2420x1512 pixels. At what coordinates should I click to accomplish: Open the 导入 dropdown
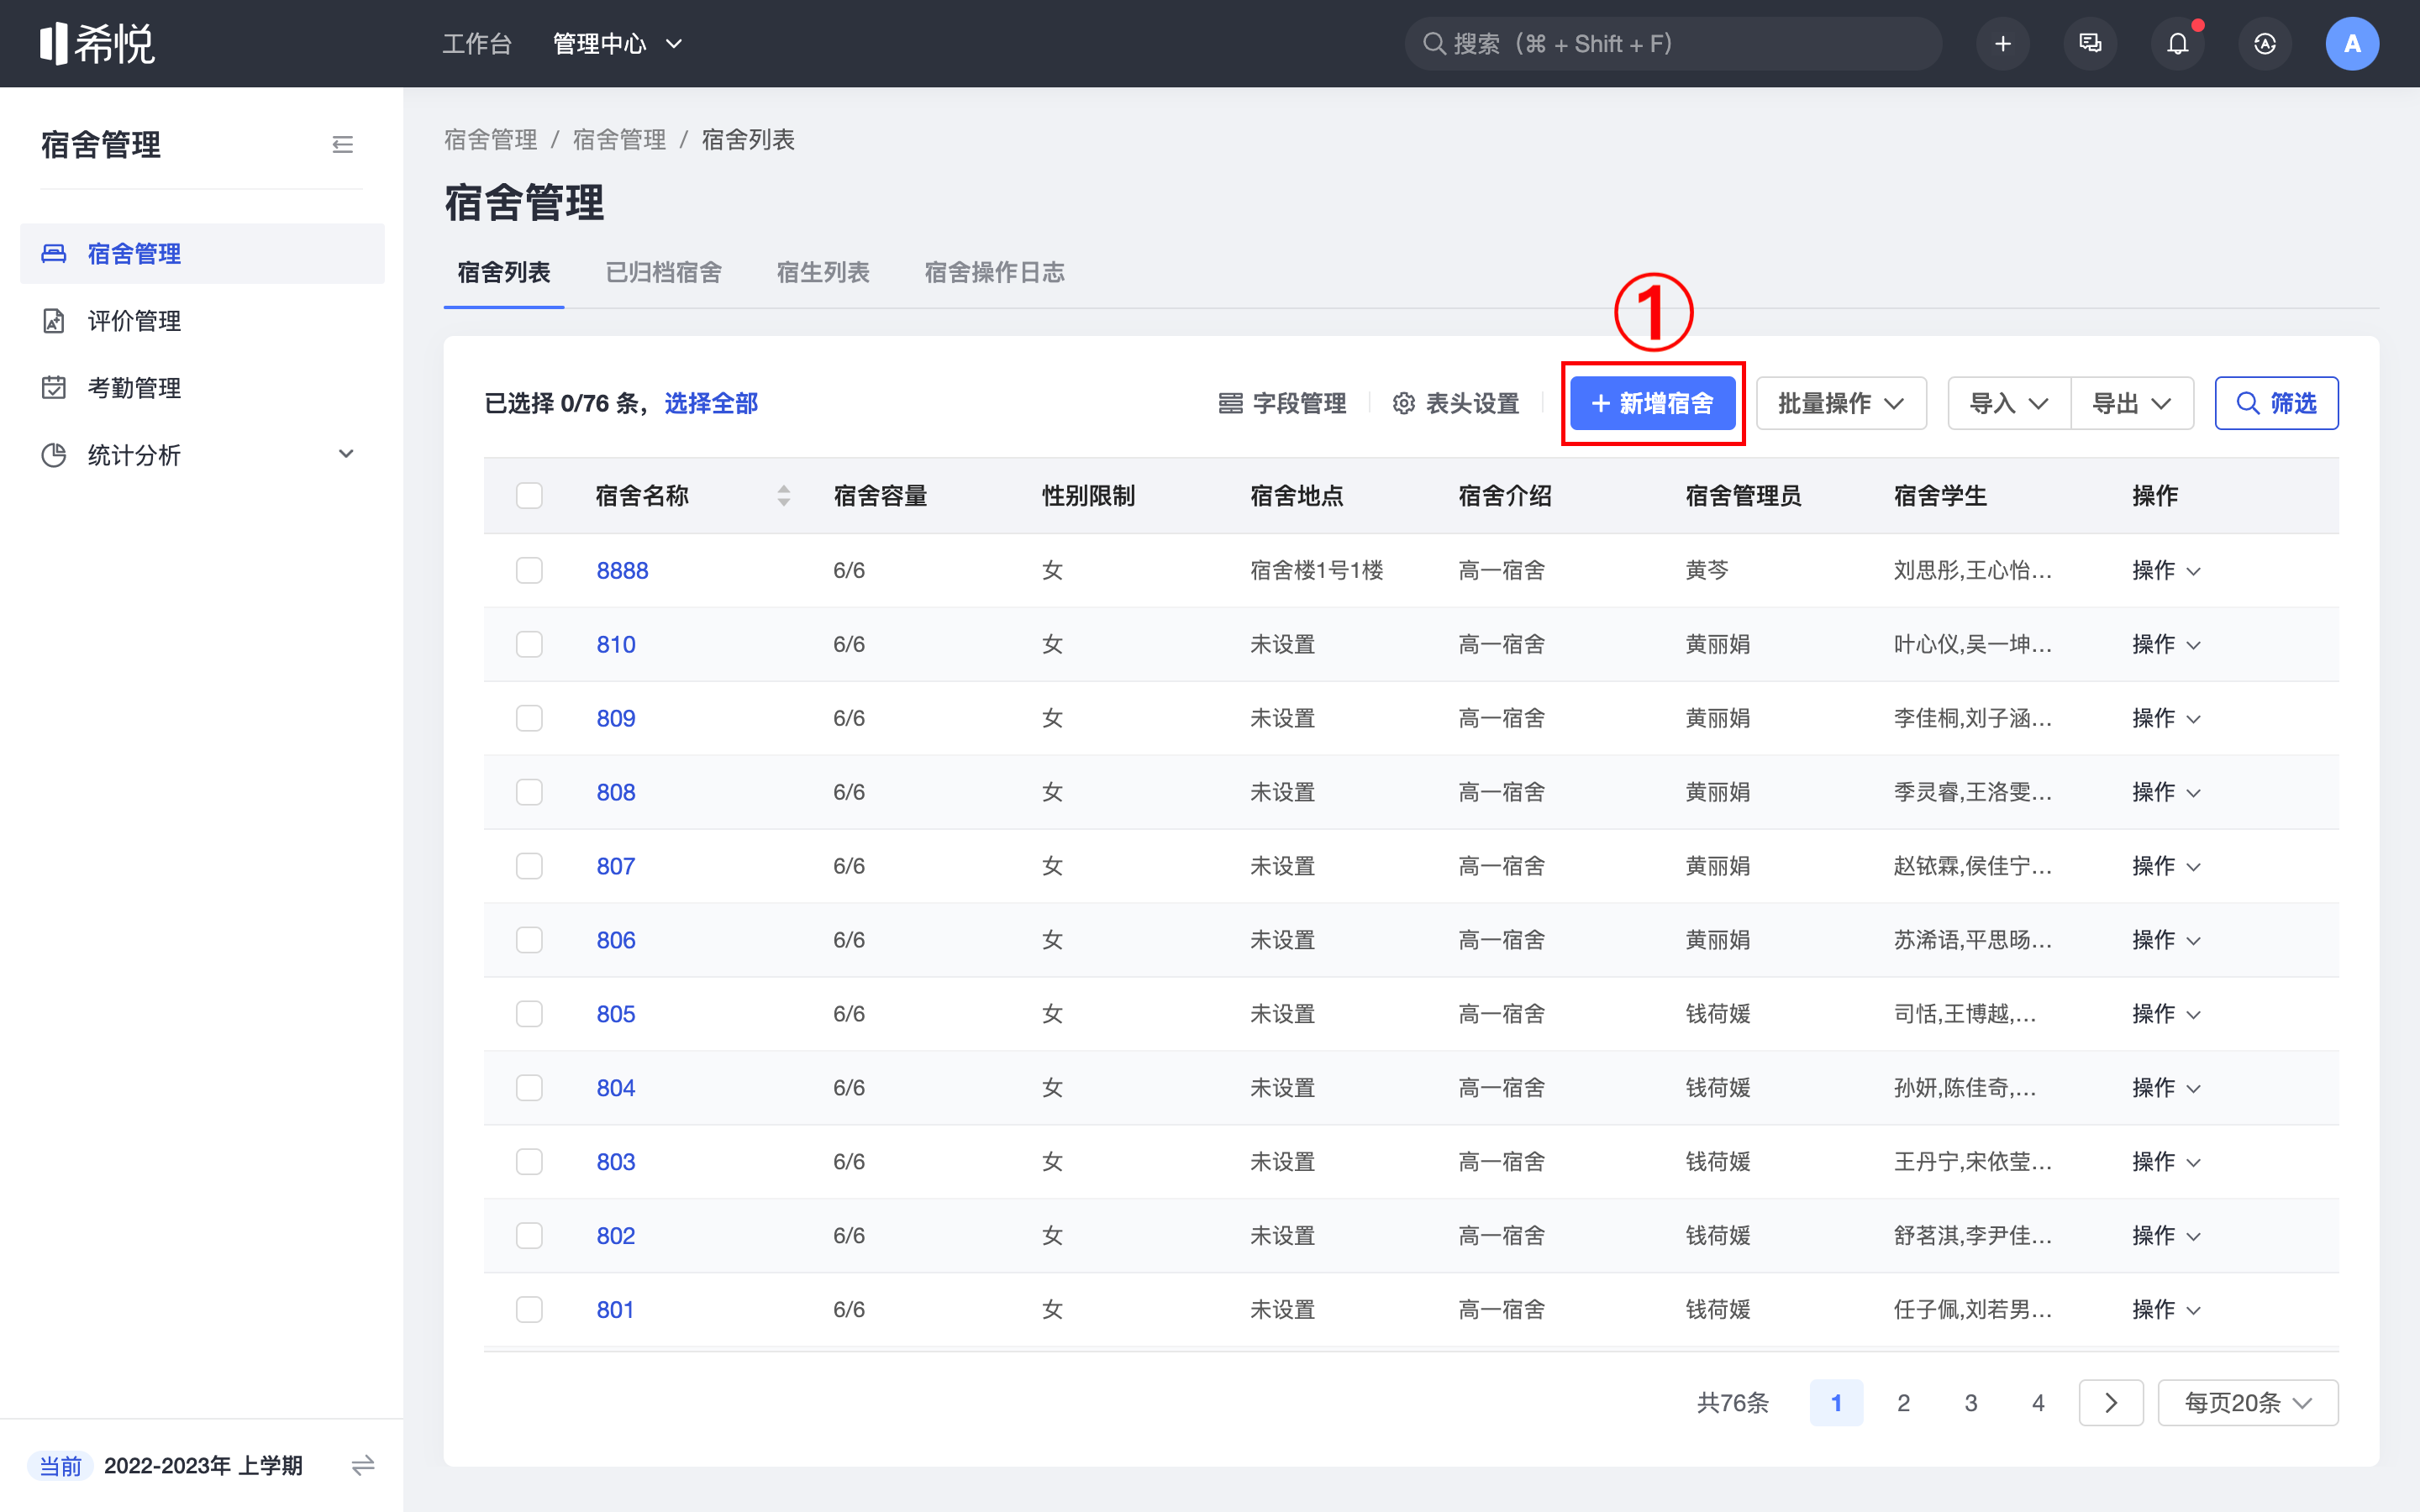click(2009, 403)
